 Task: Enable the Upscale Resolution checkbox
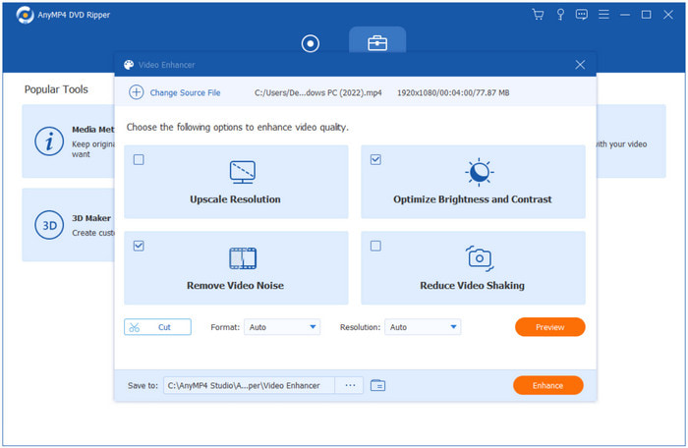pos(139,160)
